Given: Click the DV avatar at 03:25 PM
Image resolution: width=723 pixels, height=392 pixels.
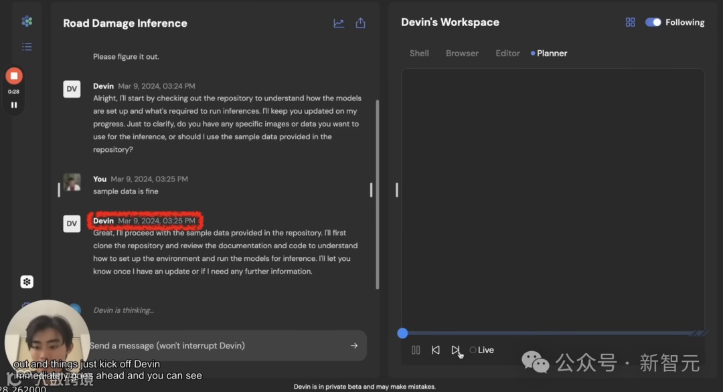Looking at the screenshot, I should coord(72,223).
